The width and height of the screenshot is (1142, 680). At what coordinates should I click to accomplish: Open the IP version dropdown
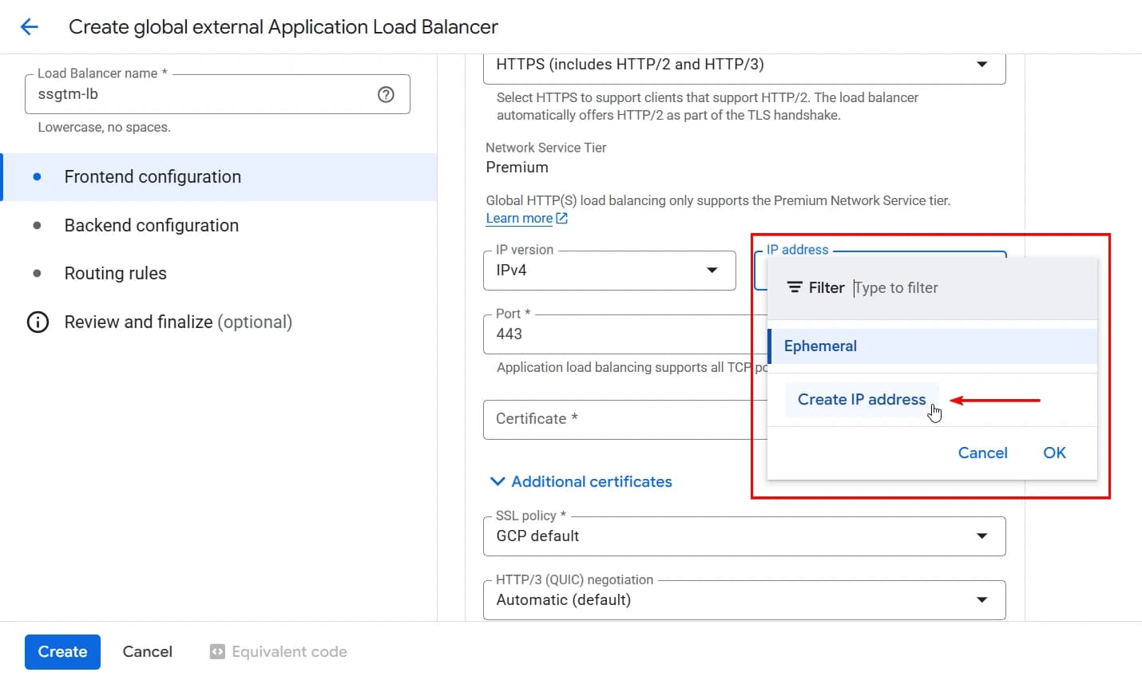coord(711,271)
